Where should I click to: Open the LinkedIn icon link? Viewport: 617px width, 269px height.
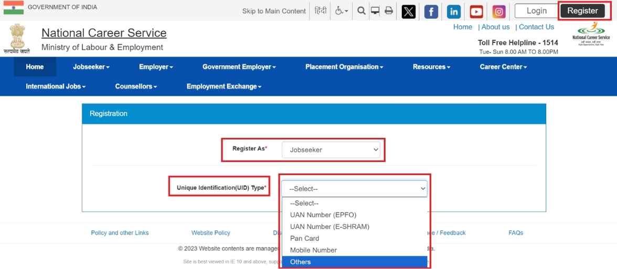454,11
